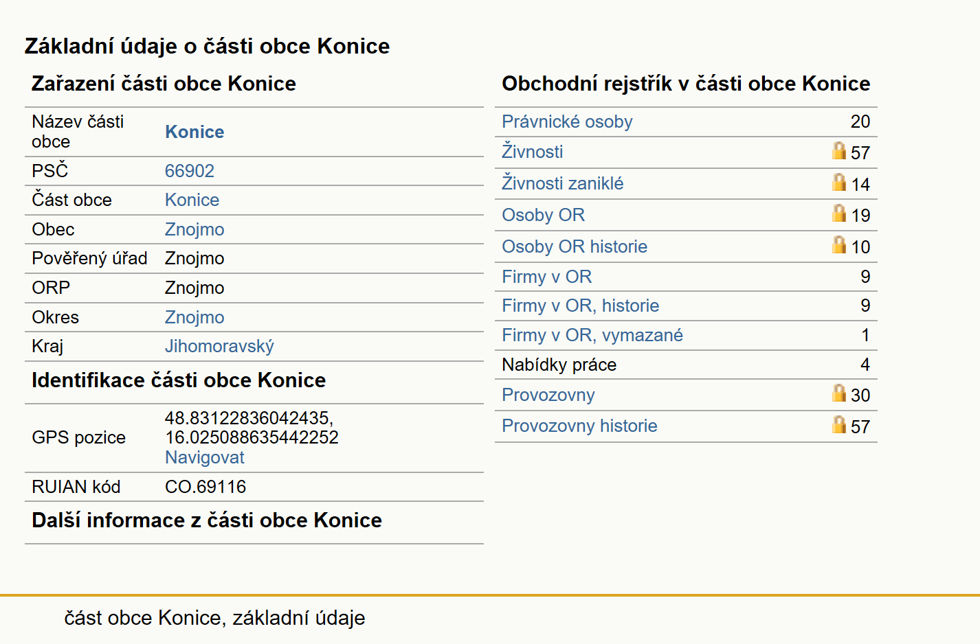The image size is (980, 644).
Task: Open the Provozovny historie link
Action: (x=579, y=426)
